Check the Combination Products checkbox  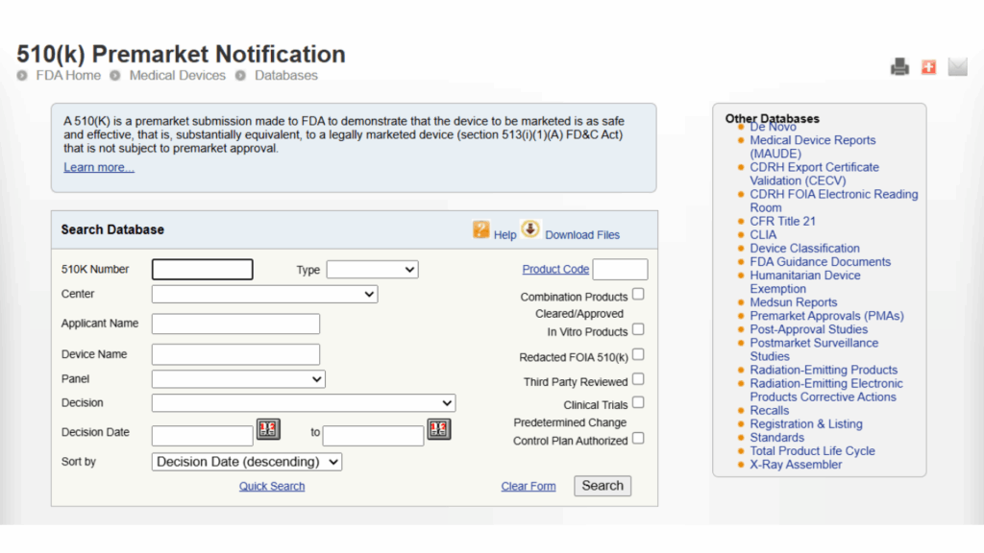638,295
